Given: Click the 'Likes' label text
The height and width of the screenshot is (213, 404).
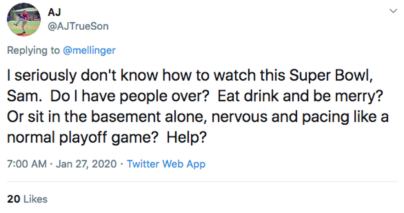Looking at the screenshot, I should pyautogui.click(x=35, y=199).
